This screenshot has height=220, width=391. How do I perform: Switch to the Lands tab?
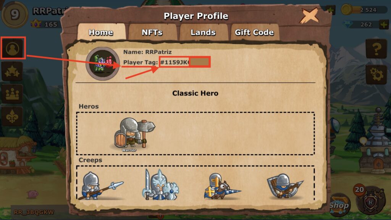[203, 32]
